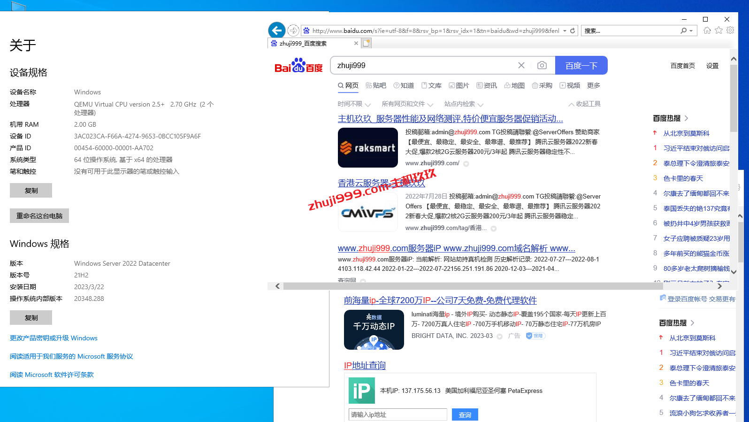Select the 图片 search tab
The image size is (749, 422).
pos(459,85)
